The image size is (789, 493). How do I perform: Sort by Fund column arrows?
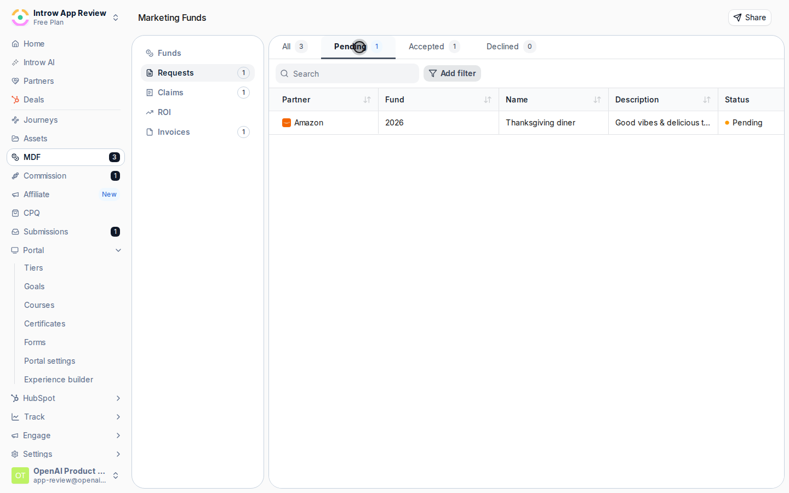[488, 100]
